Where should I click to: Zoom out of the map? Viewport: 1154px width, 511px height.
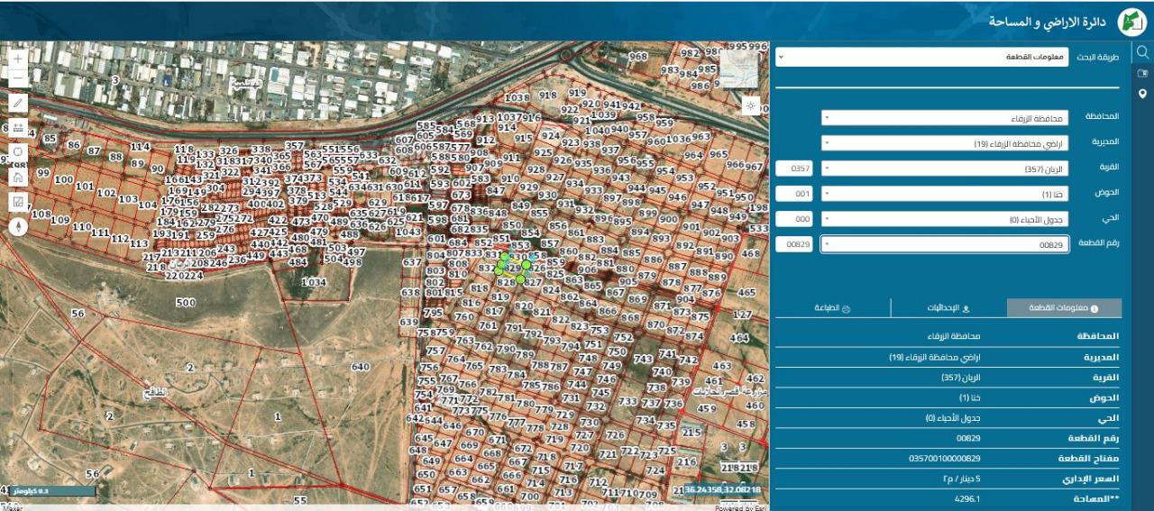18,78
